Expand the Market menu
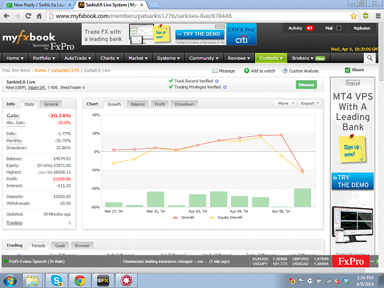 coord(138,58)
